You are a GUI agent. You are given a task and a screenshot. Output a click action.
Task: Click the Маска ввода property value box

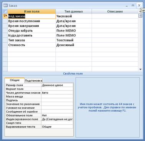pos(57,96)
